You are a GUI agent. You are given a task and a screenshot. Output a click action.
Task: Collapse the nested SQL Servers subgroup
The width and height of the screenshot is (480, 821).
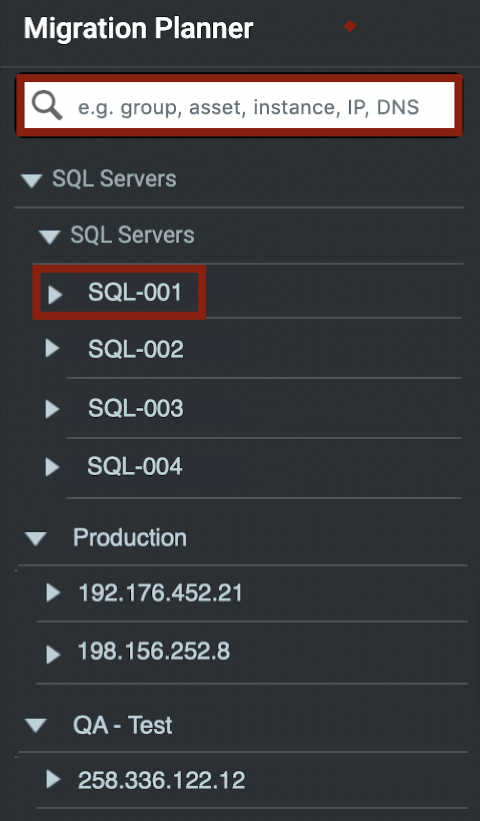coord(50,237)
